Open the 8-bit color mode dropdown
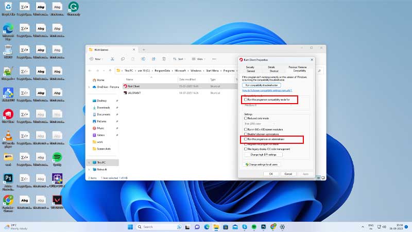This screenshot has width=412, height=232. pyautogui.click(x=260, y=124)
